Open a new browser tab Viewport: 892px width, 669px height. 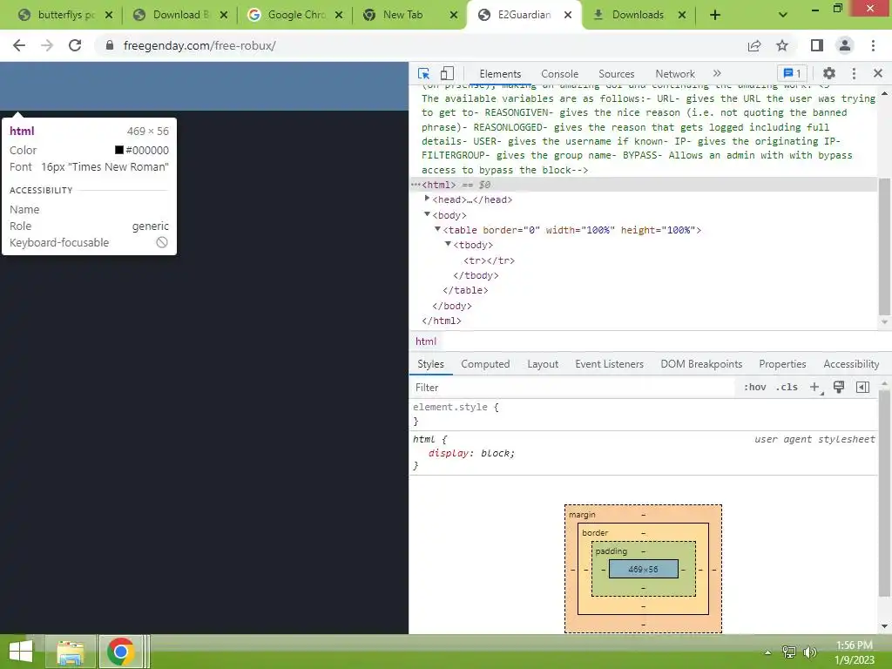tap(715, 16)
